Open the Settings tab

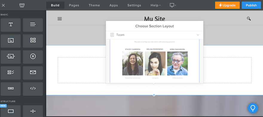point(134,5)
